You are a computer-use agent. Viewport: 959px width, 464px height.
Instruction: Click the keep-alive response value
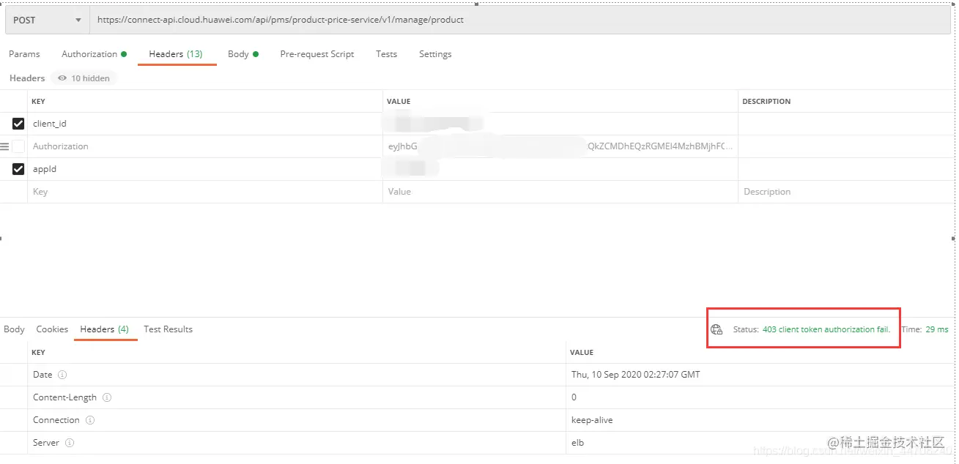pos(592,420)
